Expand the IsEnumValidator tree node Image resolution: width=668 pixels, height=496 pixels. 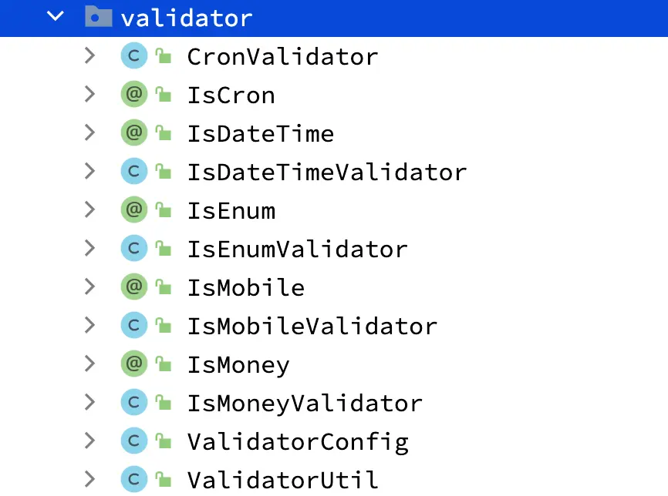pyautogui.click(x=90, y=249)
